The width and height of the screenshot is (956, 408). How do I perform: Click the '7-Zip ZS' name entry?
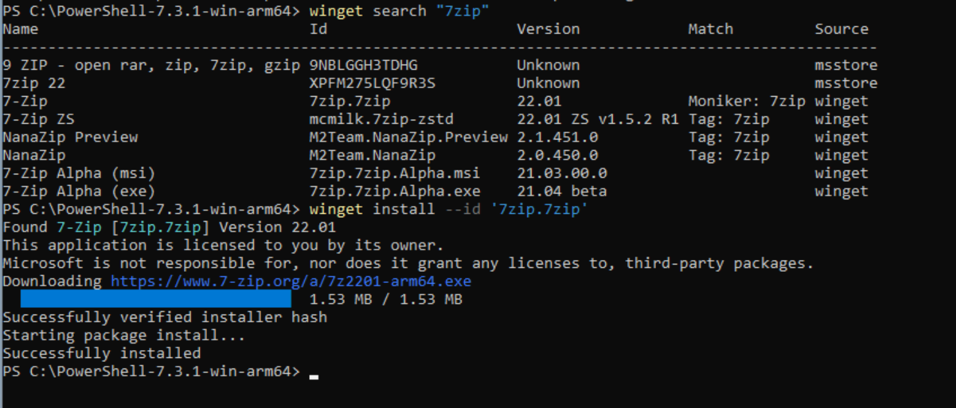pyautogui.click(x=38, y=119)
